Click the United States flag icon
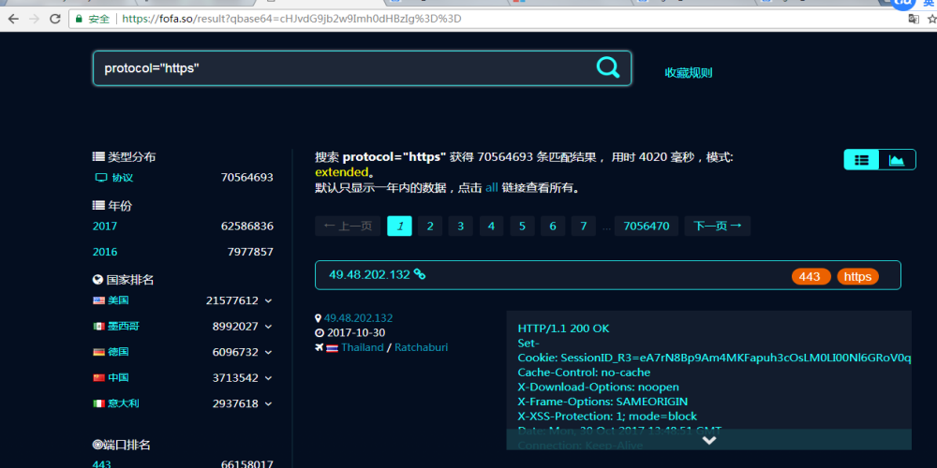This screenshot has width=937, height=468. pyautogui.click(x=98, y=300)
